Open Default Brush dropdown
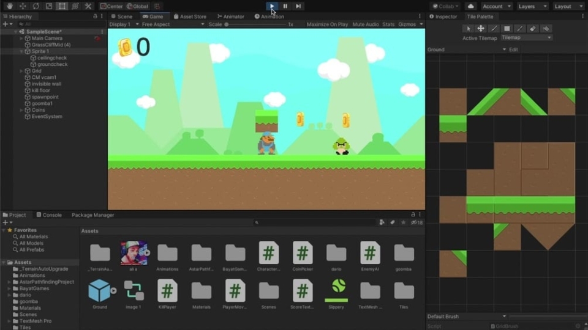Viewport: 588px width, 330px height. (467, 316)
